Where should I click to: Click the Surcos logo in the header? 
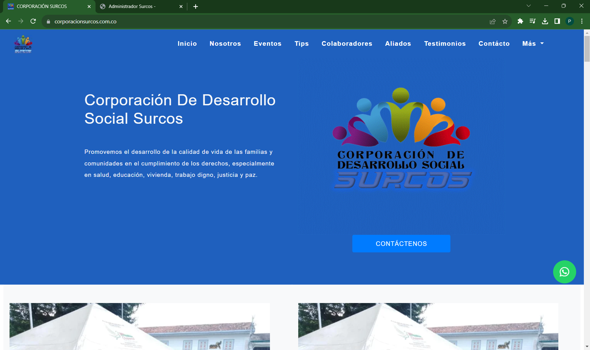pos(23,44)
